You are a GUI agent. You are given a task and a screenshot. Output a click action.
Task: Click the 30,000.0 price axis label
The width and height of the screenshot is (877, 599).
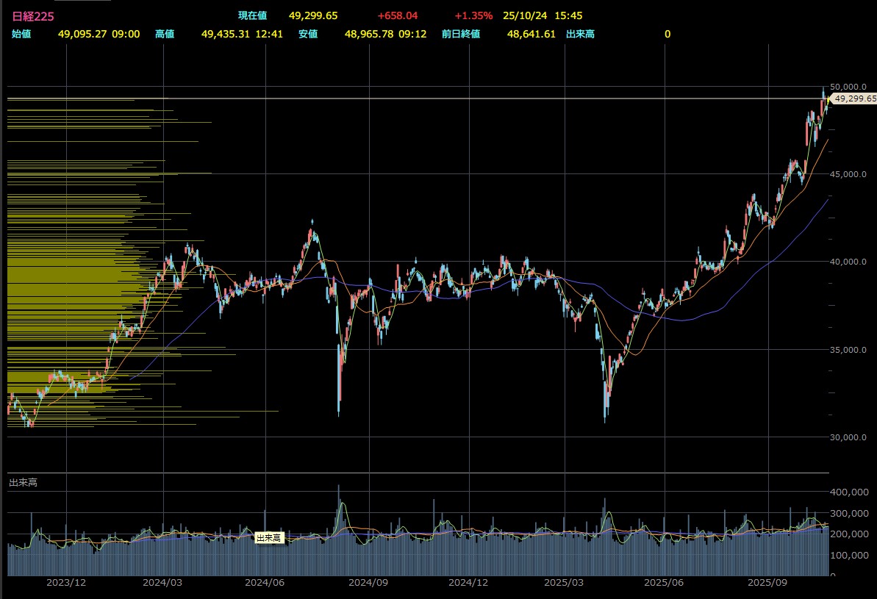point(848,437)
